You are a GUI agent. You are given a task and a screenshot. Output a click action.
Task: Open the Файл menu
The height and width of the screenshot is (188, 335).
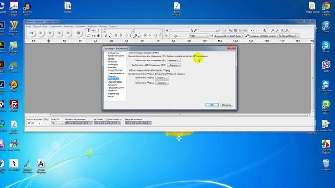[28, 26]
